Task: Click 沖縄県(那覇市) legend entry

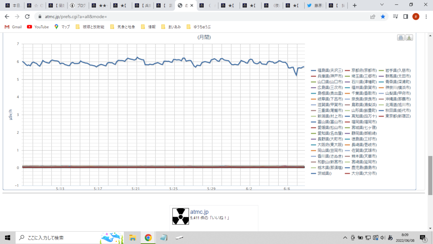Action: pos(394,99)
